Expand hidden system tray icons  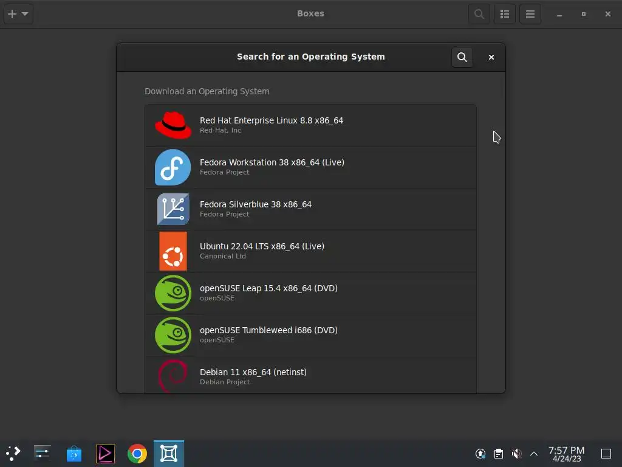[534, 454]
